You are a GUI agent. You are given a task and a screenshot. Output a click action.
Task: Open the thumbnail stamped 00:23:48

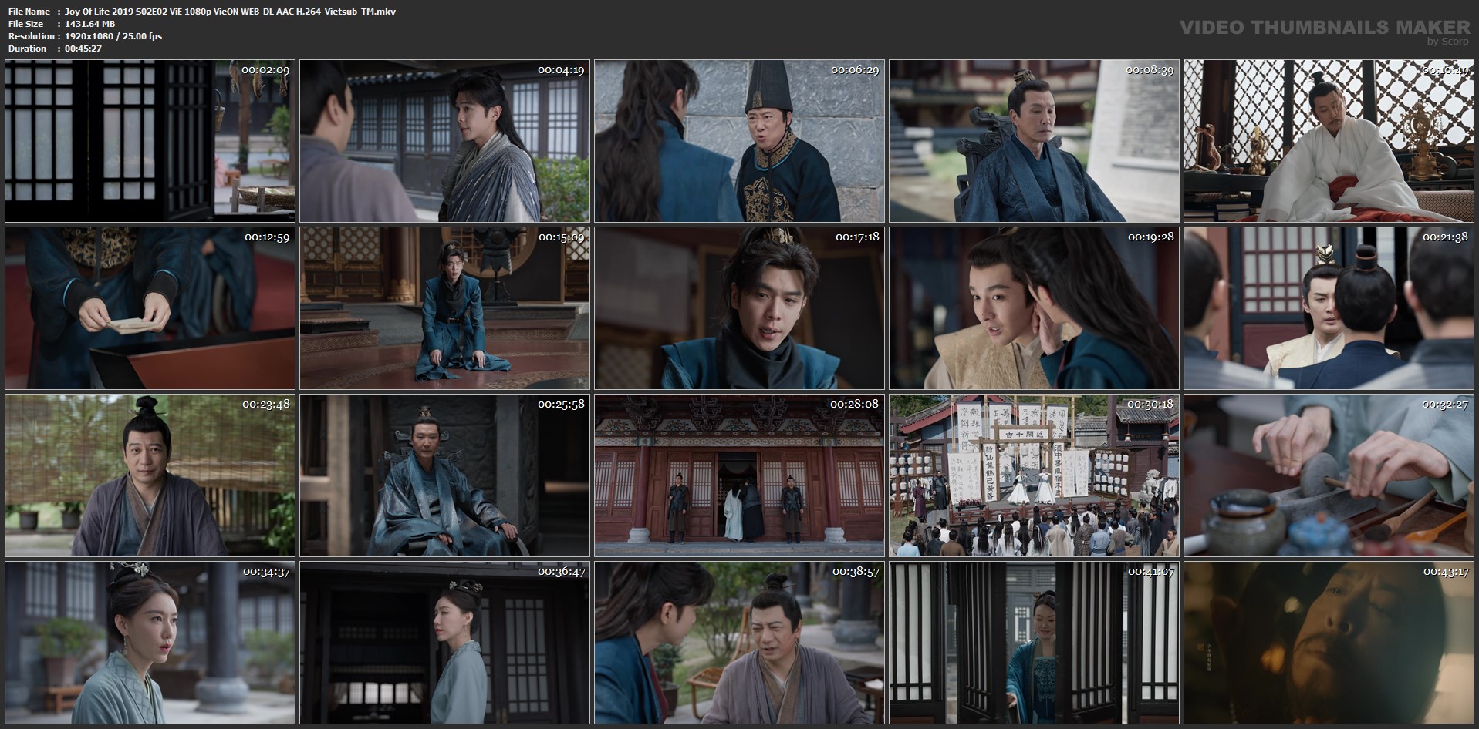(150, 475)
